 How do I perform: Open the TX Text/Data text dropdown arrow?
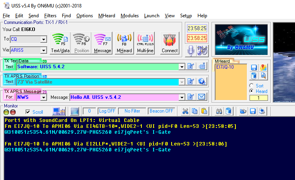click(181, 67)
